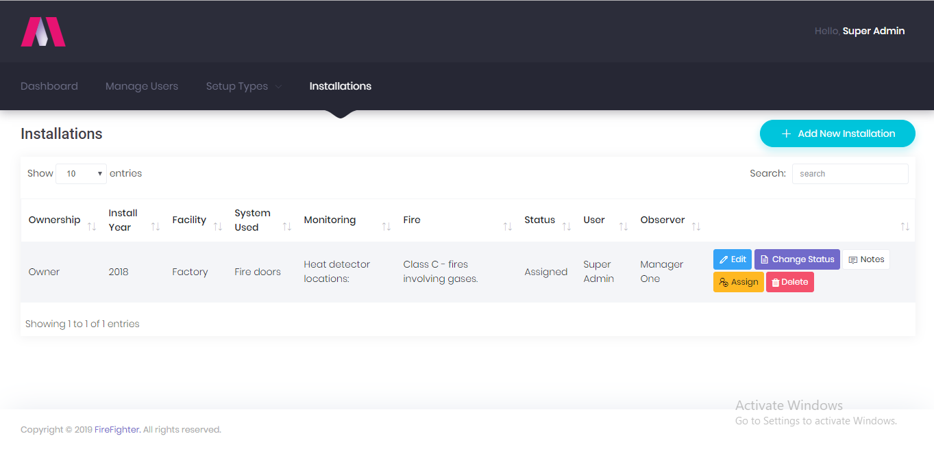Sort User column via arrows icon

tap(624, 227)
